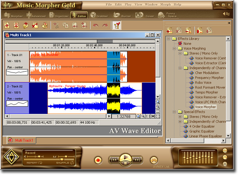
Task: Toggle SHUFFLE mode in player
Action: point(65,163)
